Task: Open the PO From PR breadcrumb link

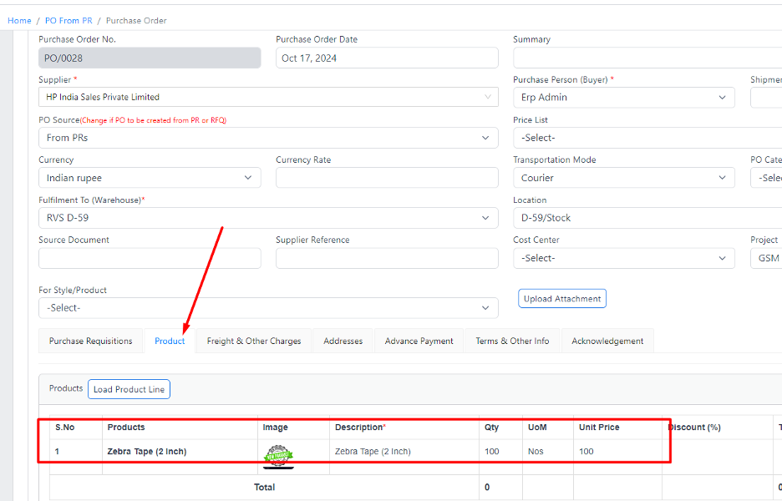Action: (x=69, y=21)
